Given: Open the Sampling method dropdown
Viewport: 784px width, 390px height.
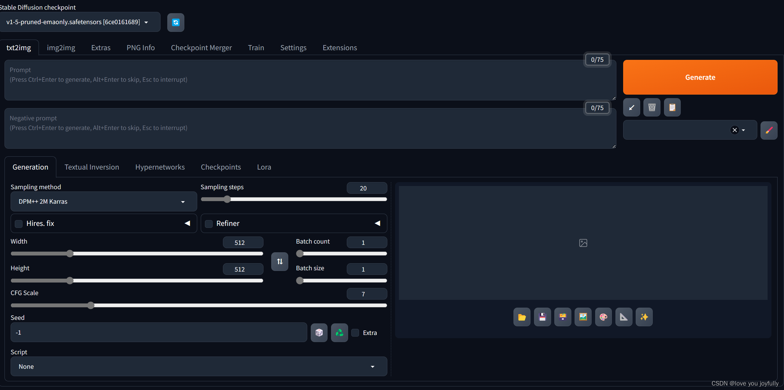Looking at the screenshot, I should (x=104, y=201).
